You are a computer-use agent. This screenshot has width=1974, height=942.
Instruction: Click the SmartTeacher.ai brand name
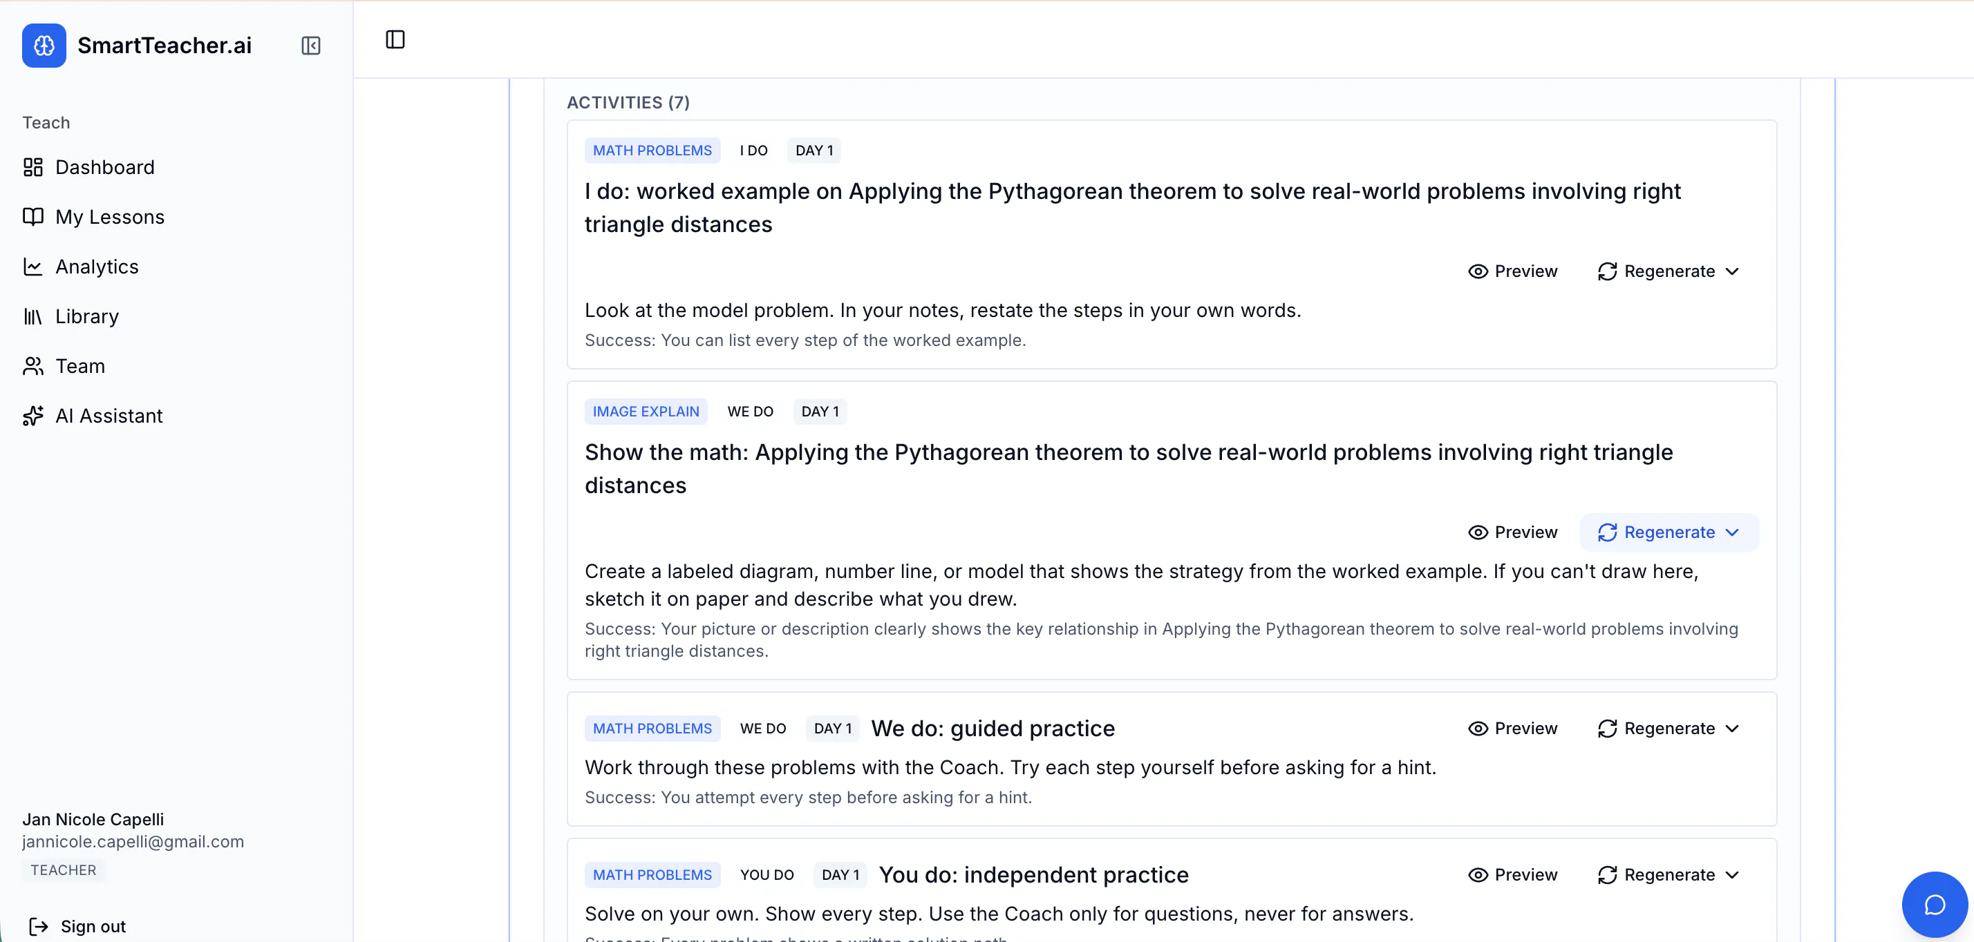[x=164, y=45]
